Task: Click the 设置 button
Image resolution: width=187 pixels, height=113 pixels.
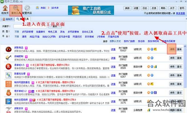Action: tap(136, 8)
